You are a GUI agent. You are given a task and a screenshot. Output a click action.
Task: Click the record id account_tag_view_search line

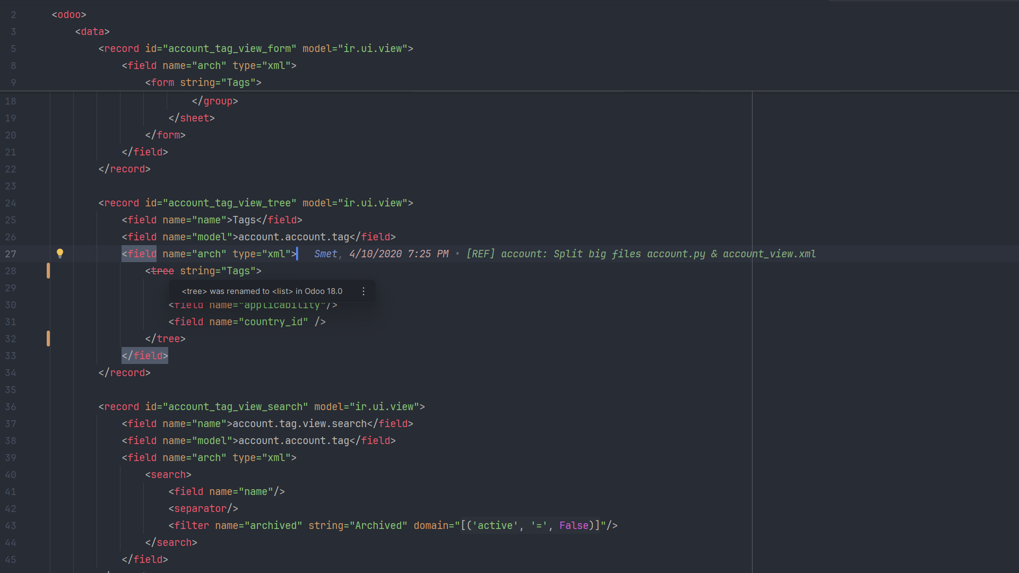click(262, 407)
